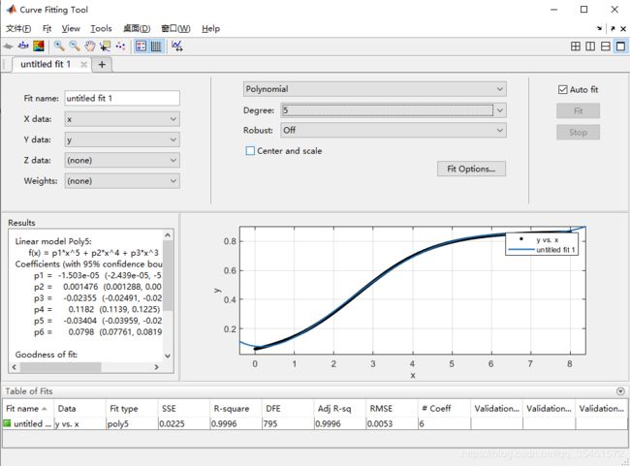The height and width of the screenshot is (466, 630).
Task: Click the green fit color square in table
Action: (x=7, y=423)
